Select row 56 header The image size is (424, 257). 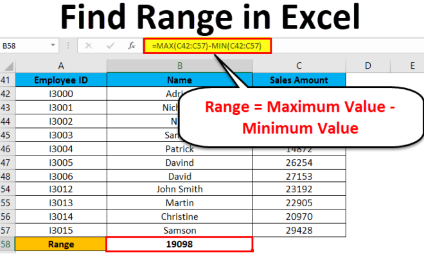click(x=7, y=217)
